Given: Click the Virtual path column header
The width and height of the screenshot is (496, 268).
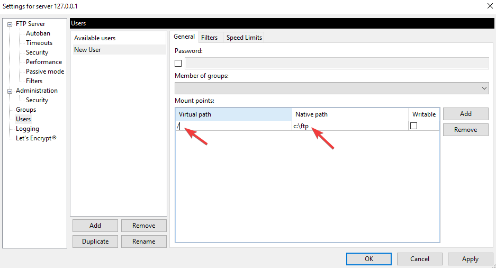Looking at the screenshot, I should coord(233,114).
